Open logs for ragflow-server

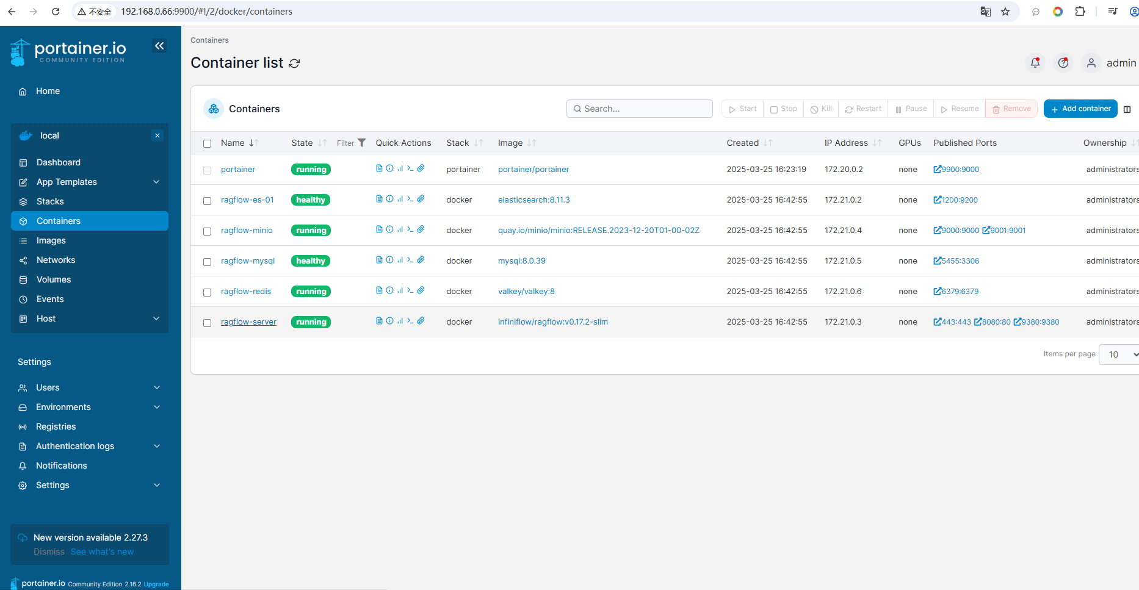pos(379,321)
